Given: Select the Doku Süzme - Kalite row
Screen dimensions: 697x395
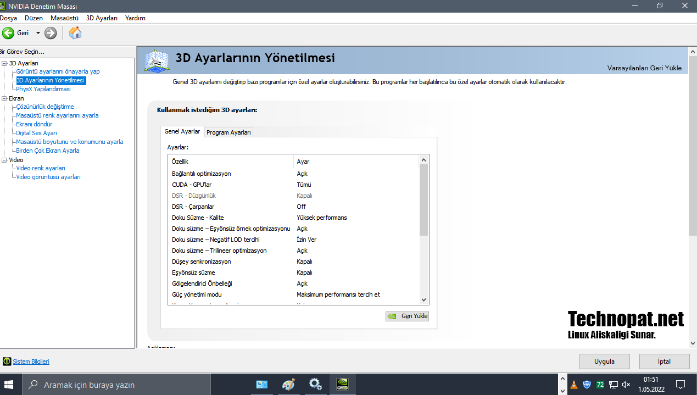Looking at the screenshot, I should click(294, 218).
